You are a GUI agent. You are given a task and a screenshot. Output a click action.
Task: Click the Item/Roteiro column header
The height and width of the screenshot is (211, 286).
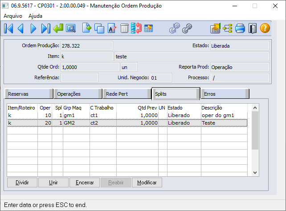coord(22,108)
